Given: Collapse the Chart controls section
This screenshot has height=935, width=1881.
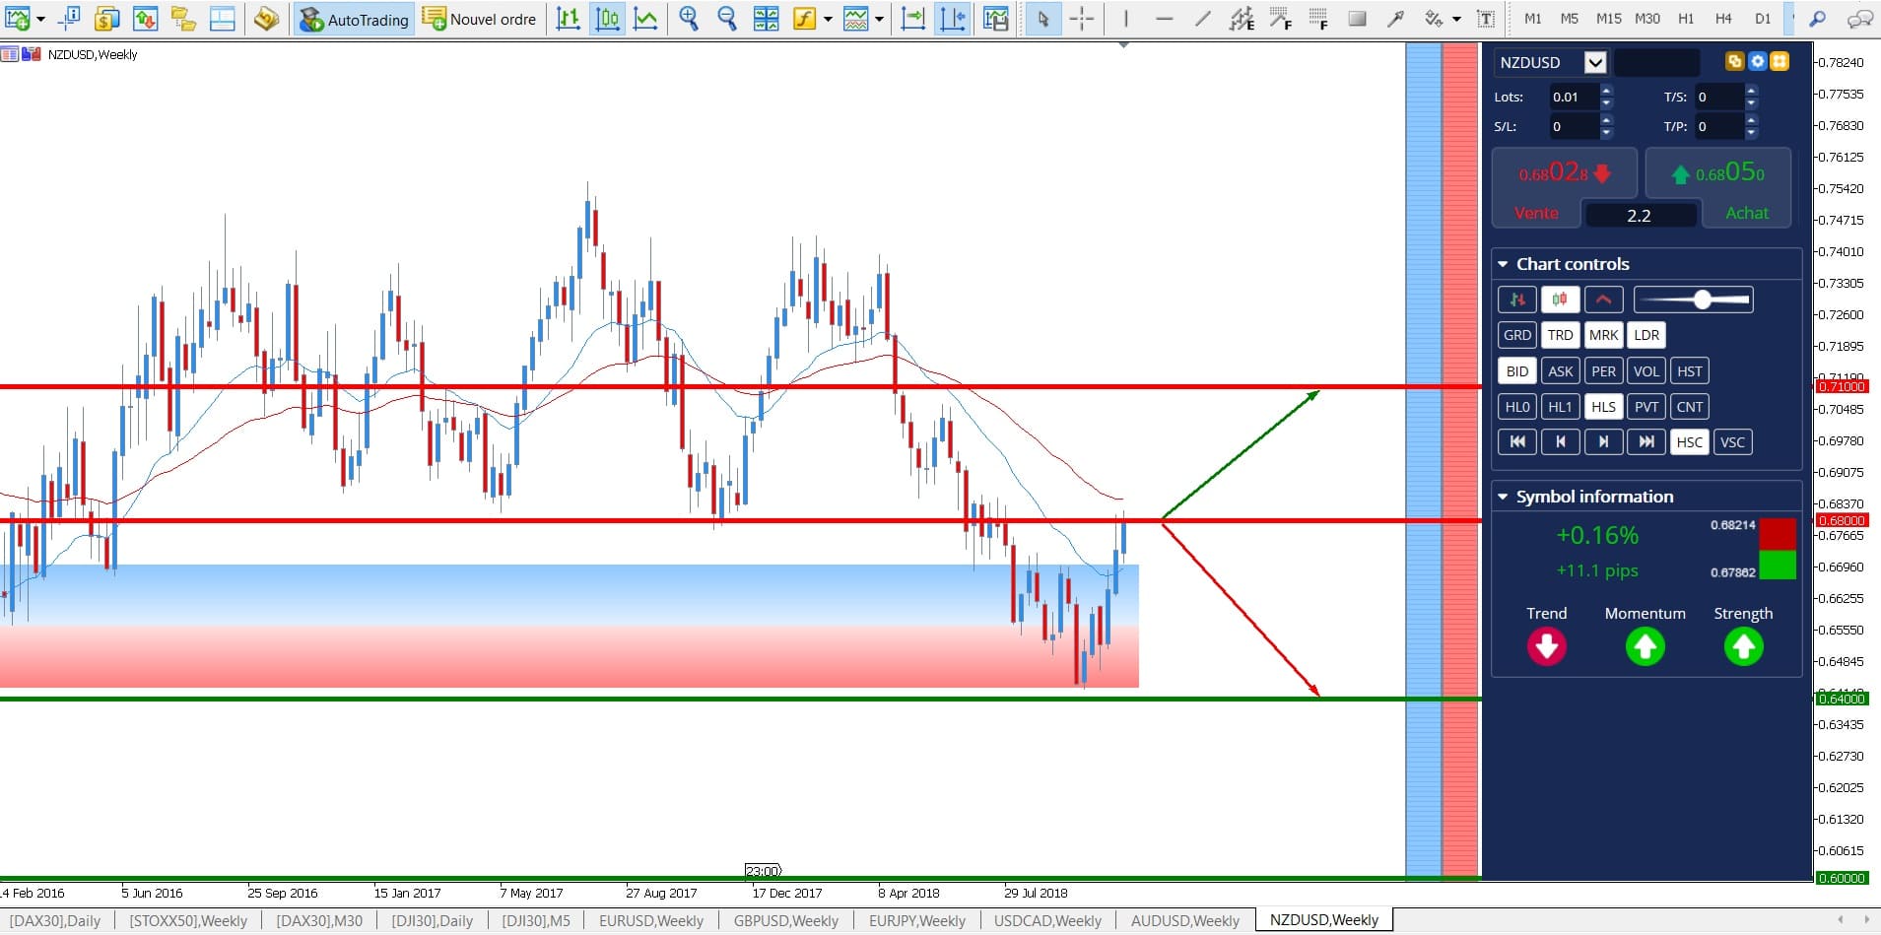Looking at the screenshot, I should 1503,264.
